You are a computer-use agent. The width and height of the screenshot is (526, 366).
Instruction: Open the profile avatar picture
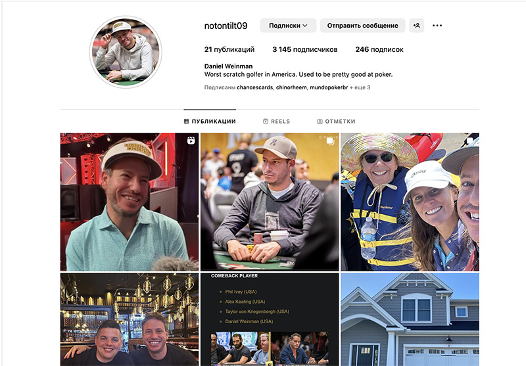tap(126, 52)
